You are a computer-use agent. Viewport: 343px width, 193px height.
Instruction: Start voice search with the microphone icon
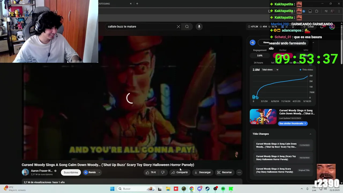[x=199, y=27]
